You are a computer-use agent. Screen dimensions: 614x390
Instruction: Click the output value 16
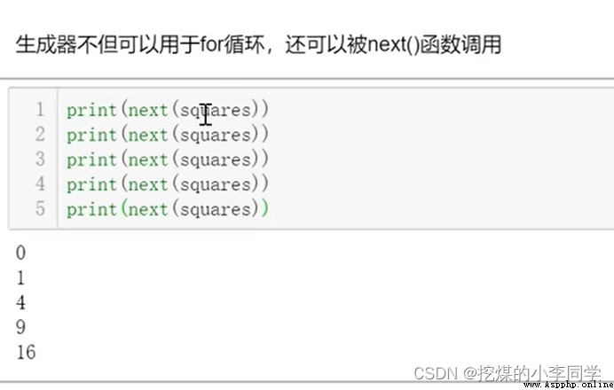pyautogui.click(x=26, y=352)
